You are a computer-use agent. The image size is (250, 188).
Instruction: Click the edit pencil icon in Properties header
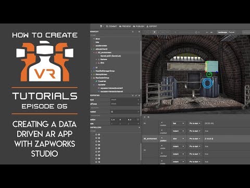[136, 96]
